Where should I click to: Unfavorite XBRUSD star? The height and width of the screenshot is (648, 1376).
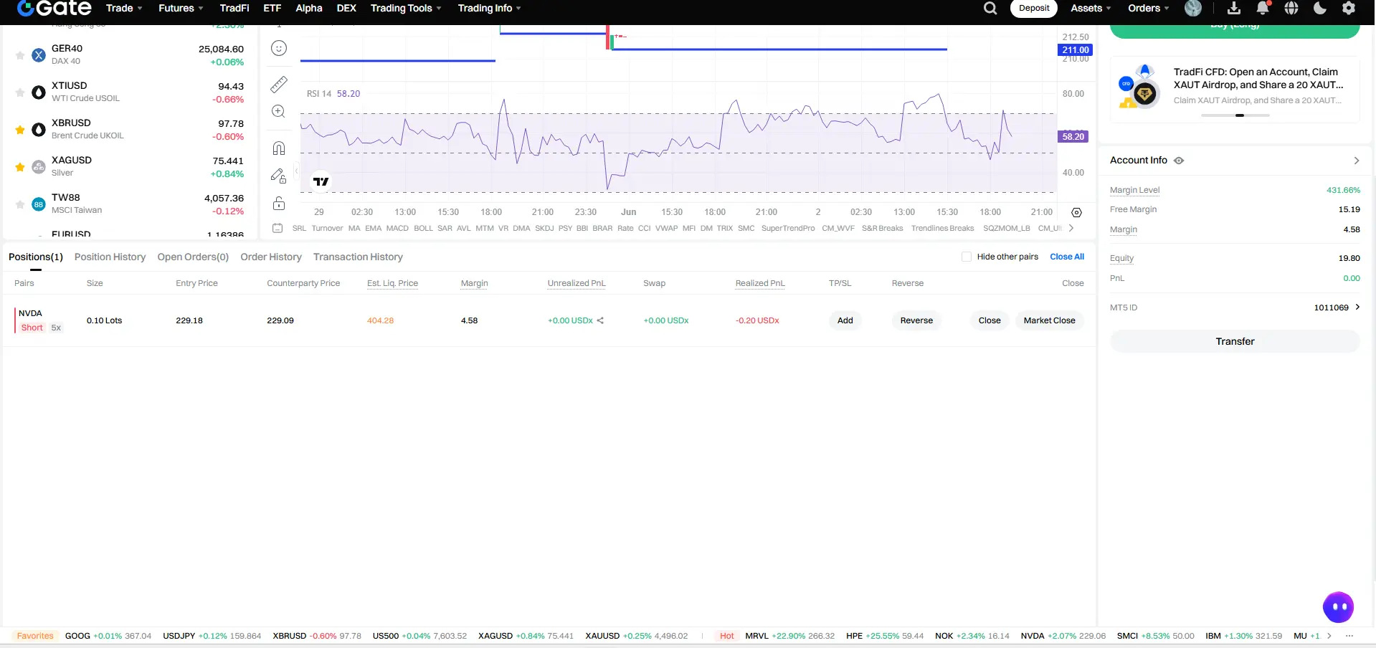[x=20, y=130]
